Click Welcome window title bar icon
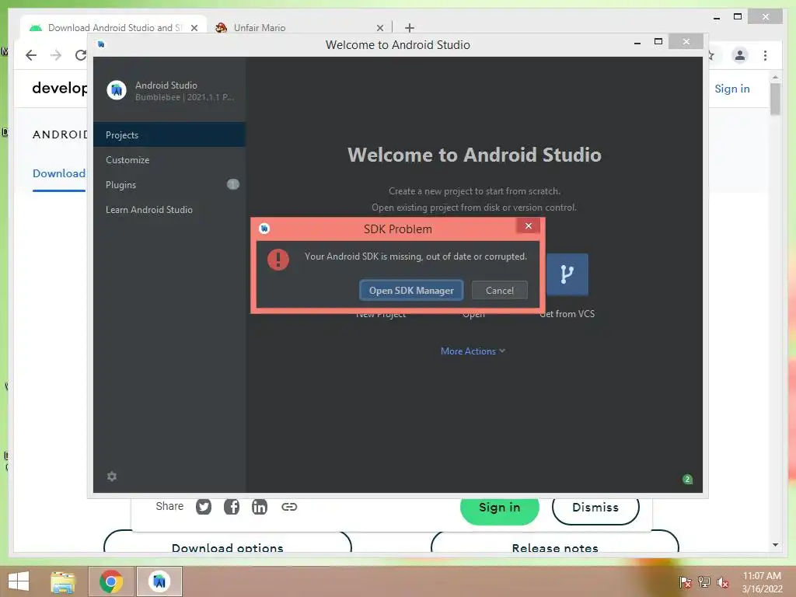 coord(101,44)
